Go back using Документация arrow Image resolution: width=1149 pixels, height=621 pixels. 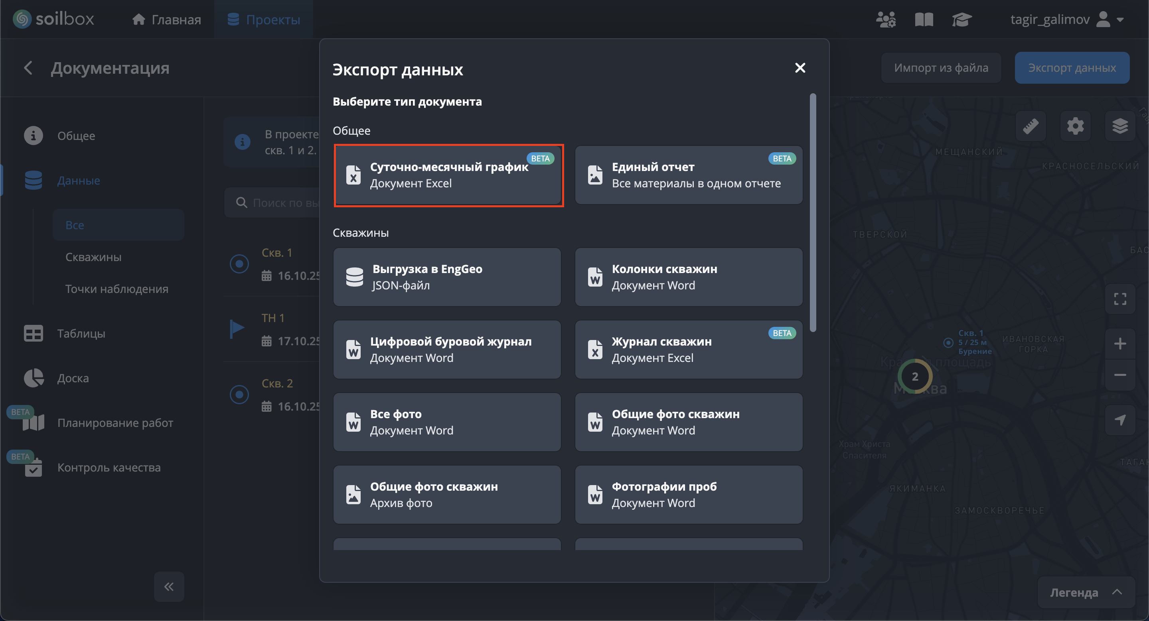coord(28,68)
